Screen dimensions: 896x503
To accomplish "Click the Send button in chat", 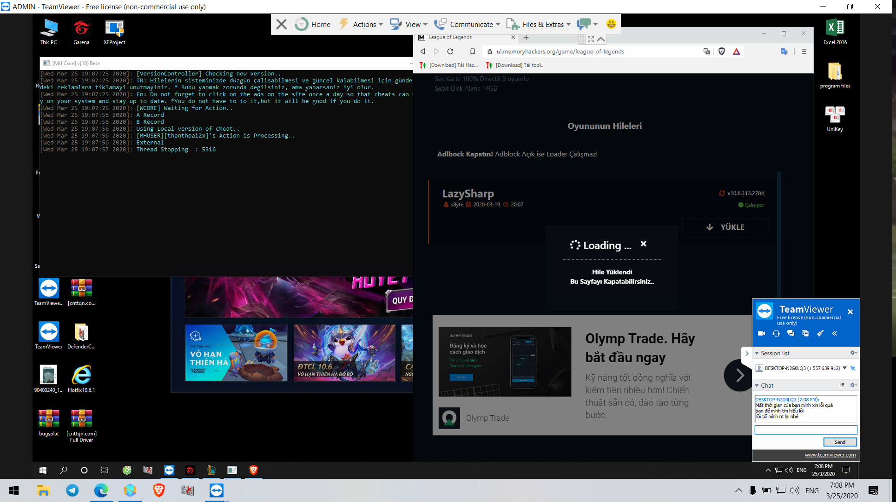I will pyautogui.click(x=840, y=442).
